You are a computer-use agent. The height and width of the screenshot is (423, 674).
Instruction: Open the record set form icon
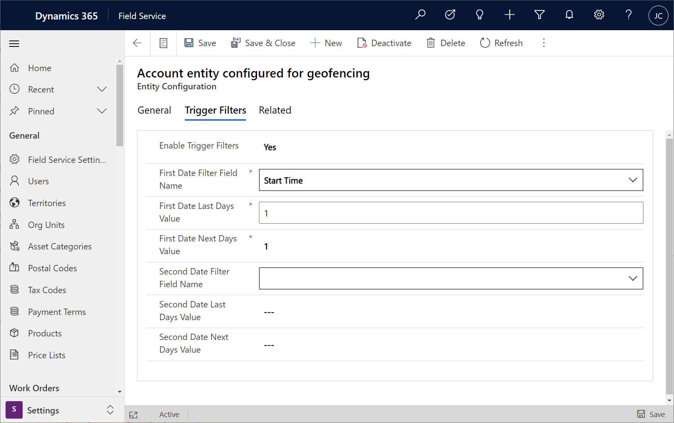163,43
